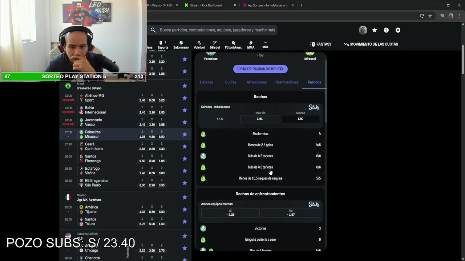Viewport: 465px width, 261px height.
Task: Click the Stake logo in Córners box
Action: 314,107
